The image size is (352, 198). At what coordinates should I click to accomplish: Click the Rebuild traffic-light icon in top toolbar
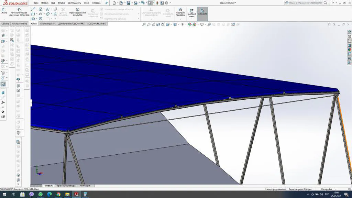(x=157, y=3)
